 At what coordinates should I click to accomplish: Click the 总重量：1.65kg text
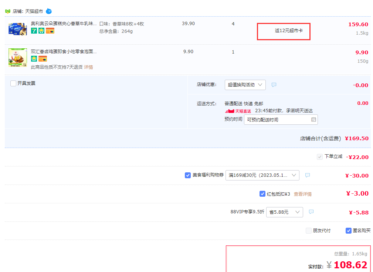(x=351, y=254)
